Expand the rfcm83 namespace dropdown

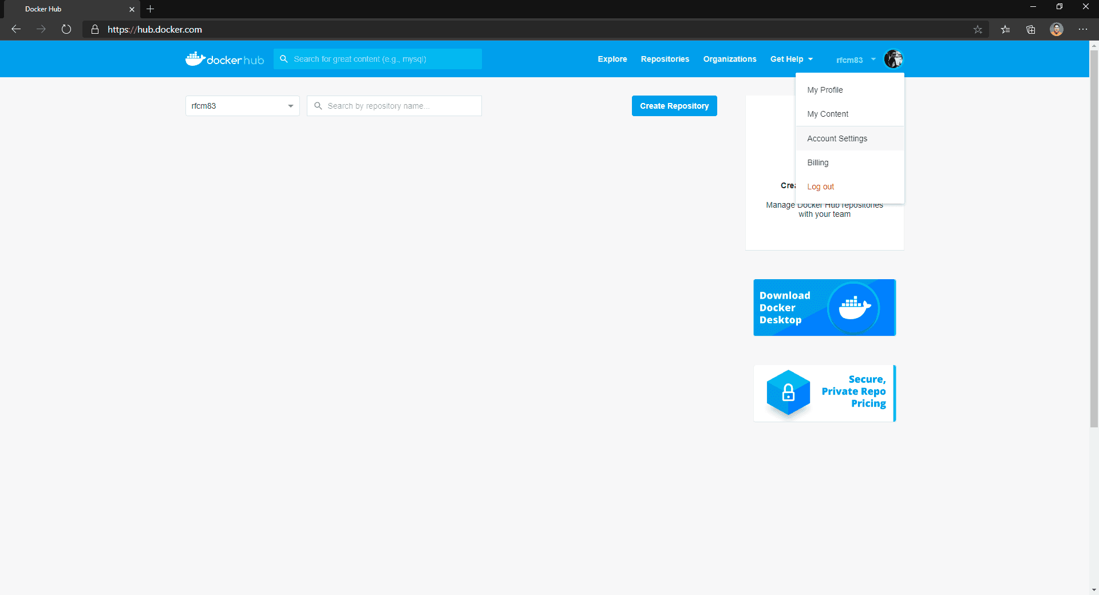point(243,106)
